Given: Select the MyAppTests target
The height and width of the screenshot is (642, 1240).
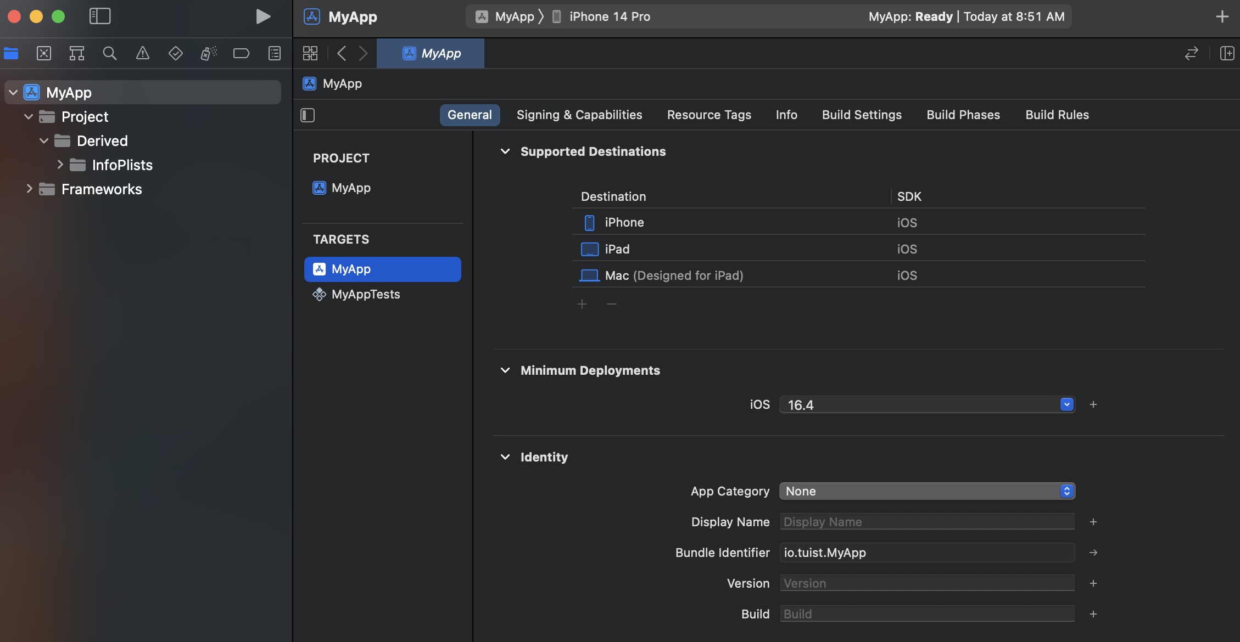Looking at the screenshot, I should (366, 295).
